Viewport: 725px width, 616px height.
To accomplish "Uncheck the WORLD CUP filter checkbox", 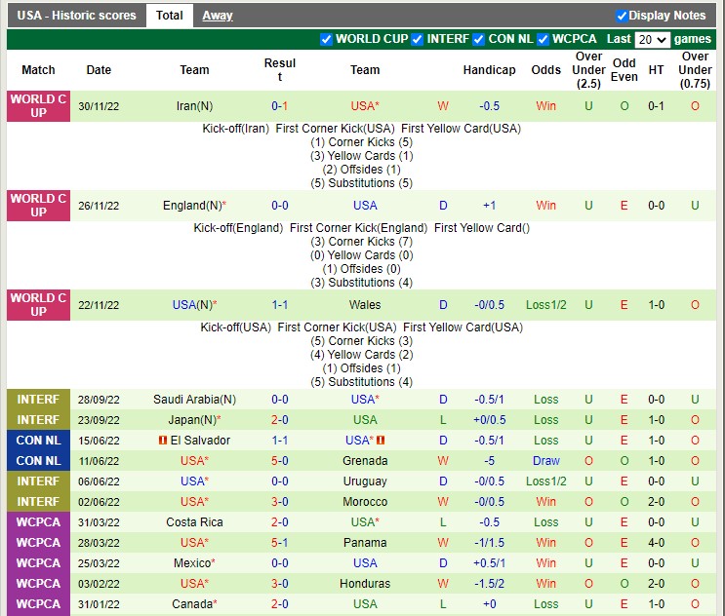I will point(326,39).
